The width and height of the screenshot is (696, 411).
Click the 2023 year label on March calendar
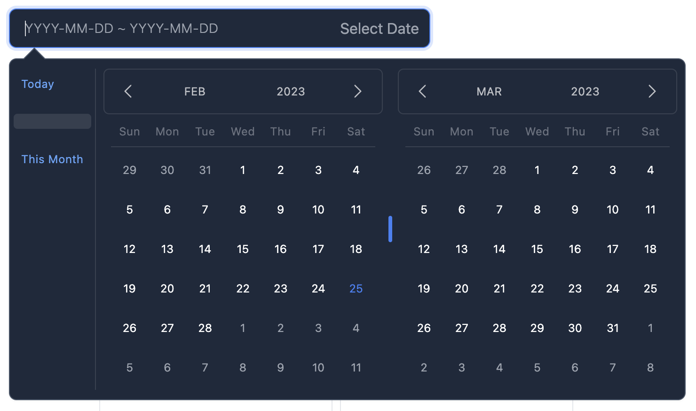(x=585, y=91)
